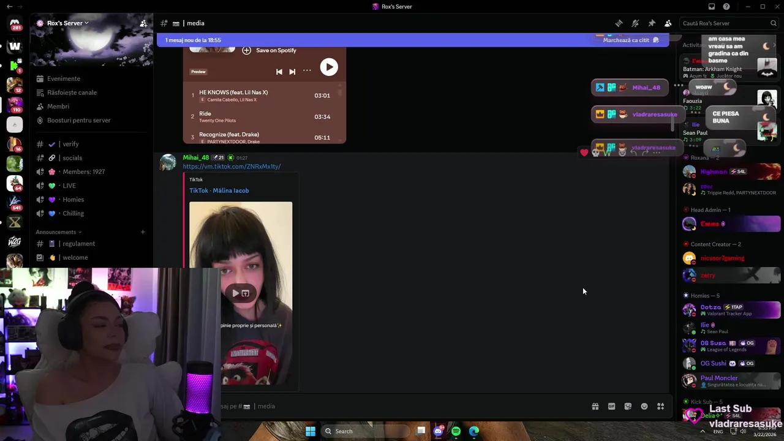Click Marchează ca citit button
The image size is (784, 441).
pos(631,40)
